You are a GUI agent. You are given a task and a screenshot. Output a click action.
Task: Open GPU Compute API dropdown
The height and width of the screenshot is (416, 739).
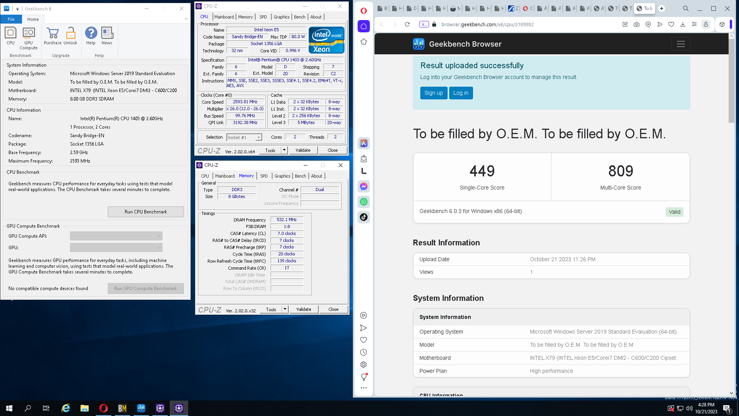tap(116, 236)
